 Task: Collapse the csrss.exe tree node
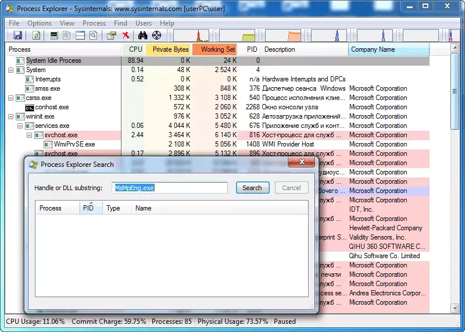[x=10, y=98]
